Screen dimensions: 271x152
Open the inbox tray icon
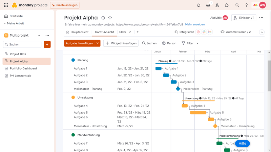click(x=208, y=5)
